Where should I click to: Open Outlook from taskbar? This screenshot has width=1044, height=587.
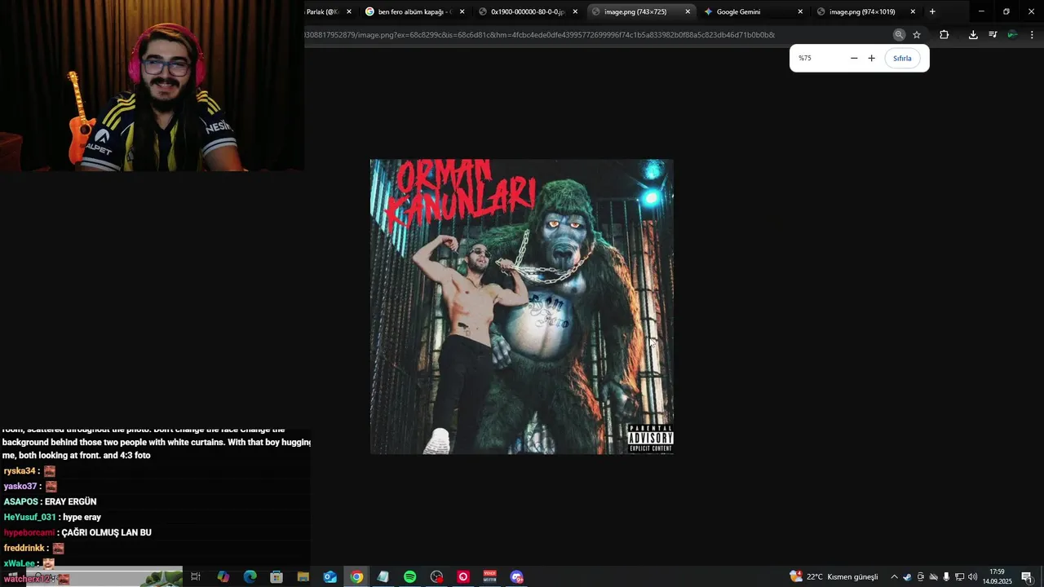click(330, 576)
